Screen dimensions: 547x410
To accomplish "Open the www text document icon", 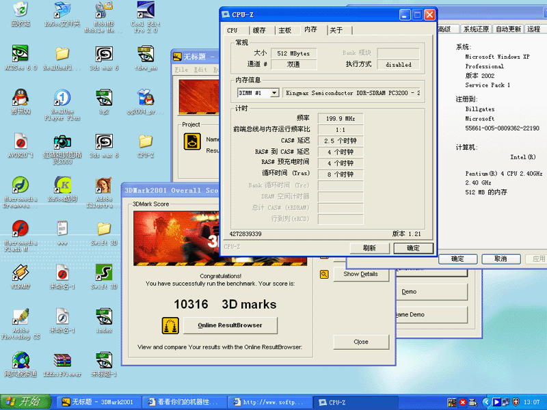I will click(x=62, y=232).
